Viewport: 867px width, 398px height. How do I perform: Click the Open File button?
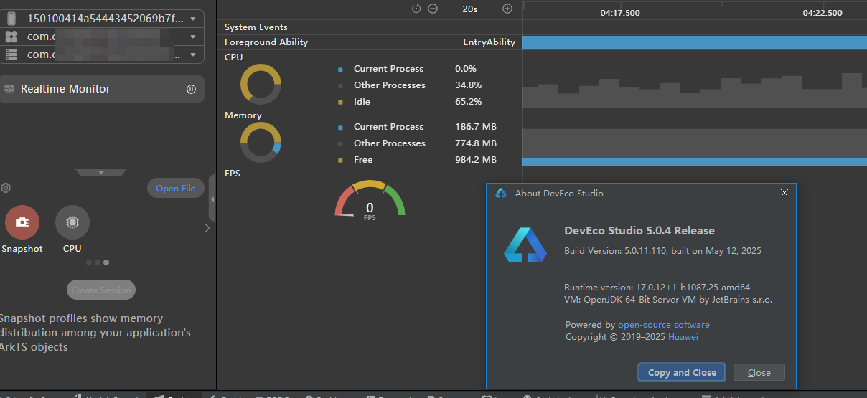coord(176,189)
